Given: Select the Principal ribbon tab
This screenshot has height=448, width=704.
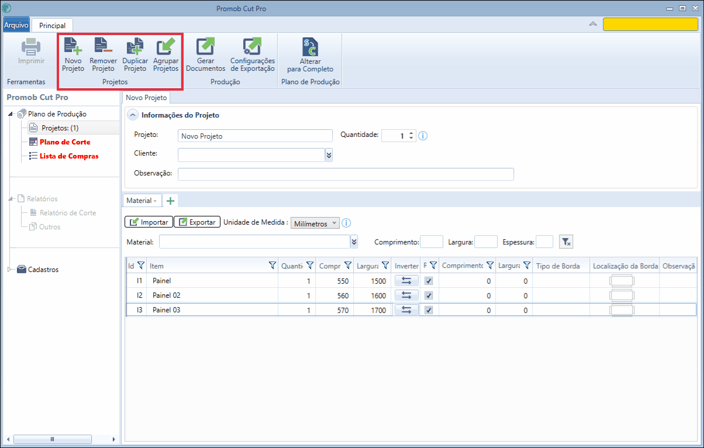Looking at the screenshot, I should [52, 26].
